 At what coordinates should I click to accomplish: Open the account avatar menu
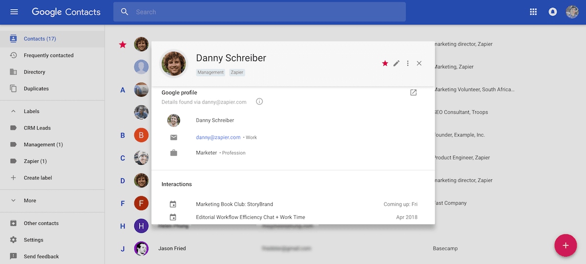(572, 12)
